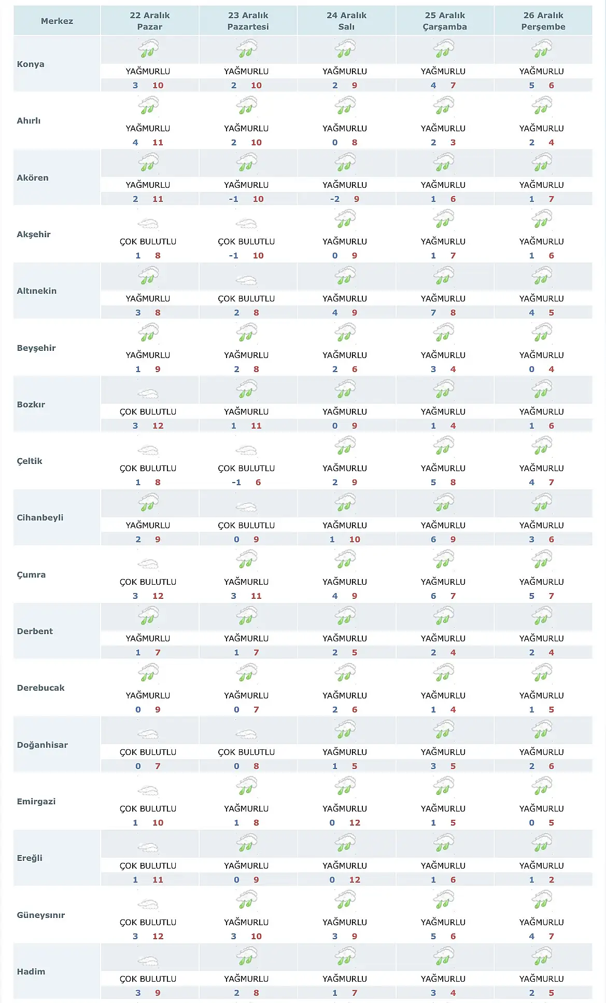Screen dimensions: 606x1003
Task: Click Hadim's rain icon for 26 Aralık
Action: click(x=542, y=956)
